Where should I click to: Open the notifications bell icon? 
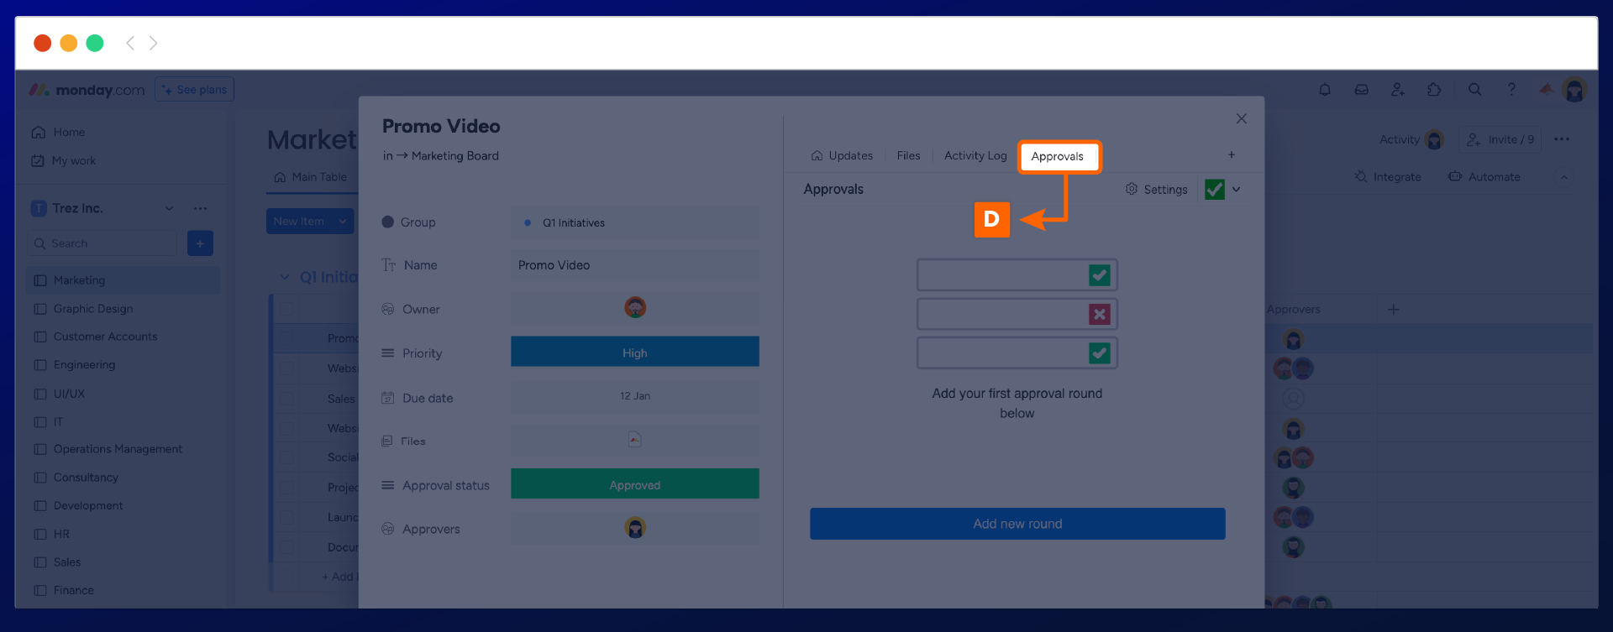[1324, 90]
